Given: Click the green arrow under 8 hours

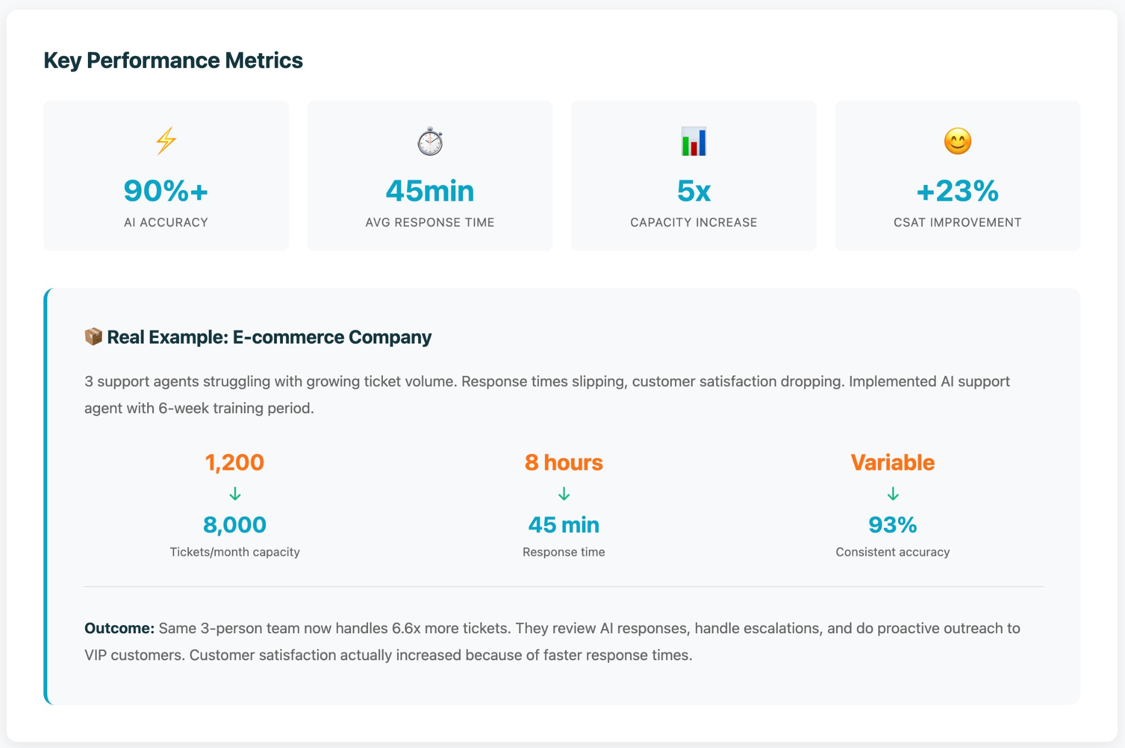Looking at the screenshot, I should pos(564,493).
